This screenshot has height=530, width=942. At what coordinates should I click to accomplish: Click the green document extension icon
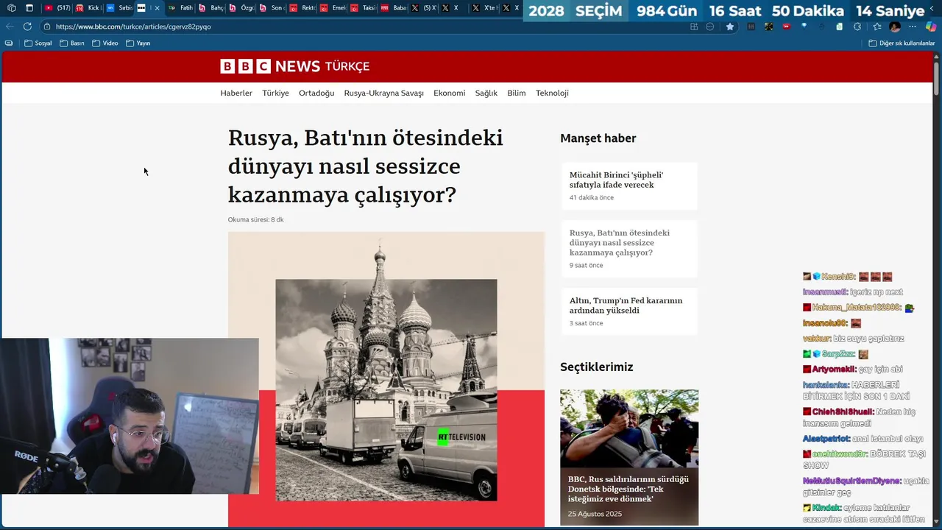coord(840,26)
